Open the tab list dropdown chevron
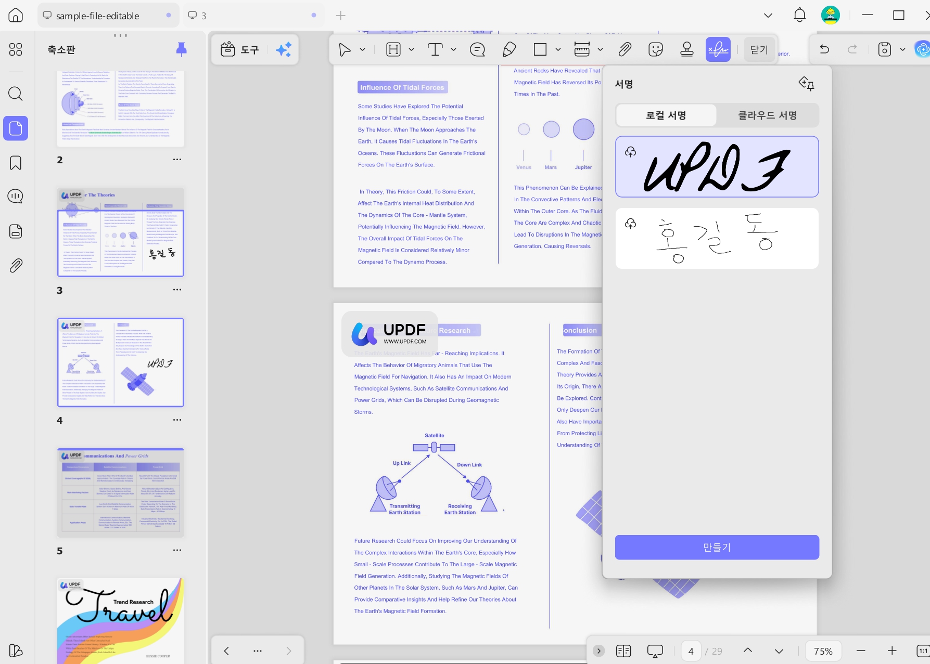The width and height of the screenshot is (930, 664). [768, 16]
